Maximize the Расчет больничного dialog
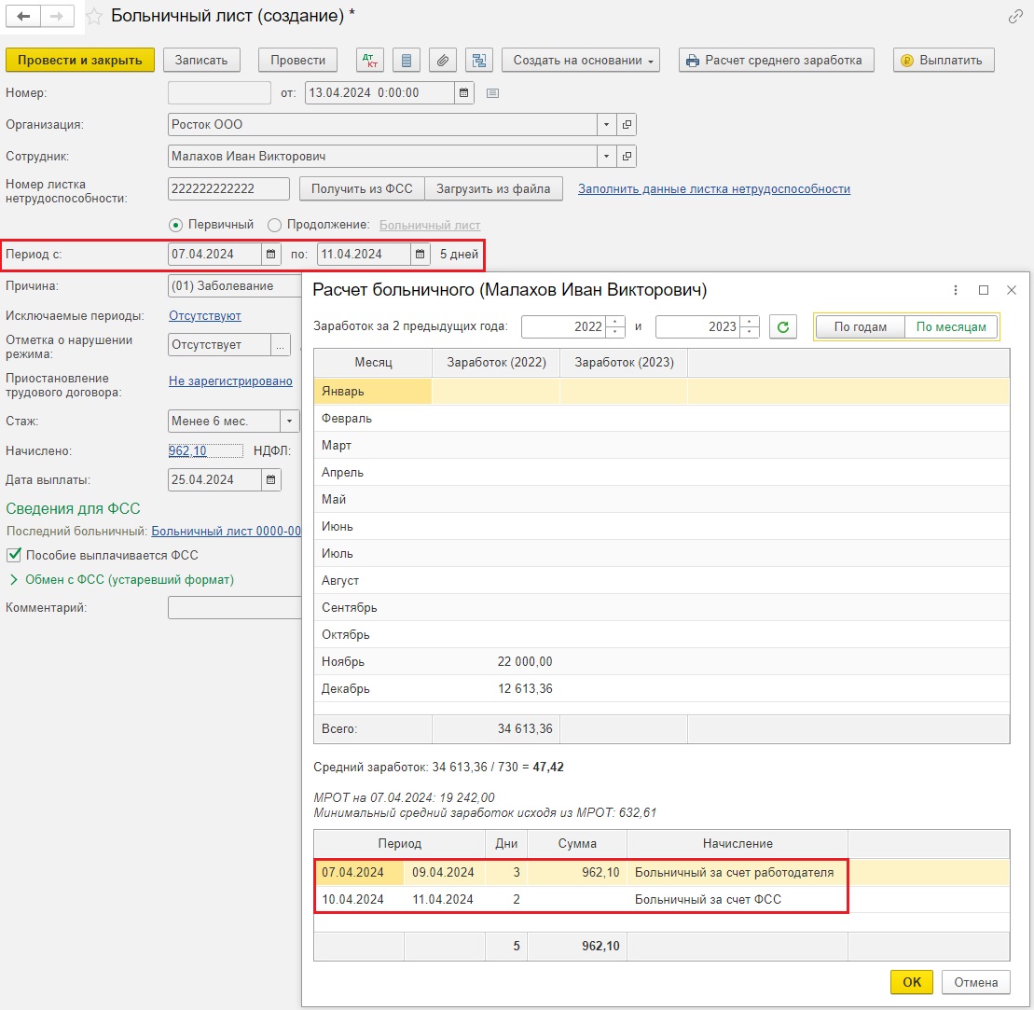Screen dimensions: 1034x1010 [x=984, y=290]
